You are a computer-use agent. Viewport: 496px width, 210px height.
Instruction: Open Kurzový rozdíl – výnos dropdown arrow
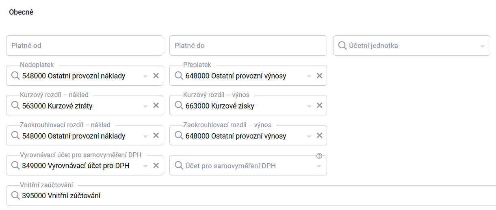(x=309, y=106)
